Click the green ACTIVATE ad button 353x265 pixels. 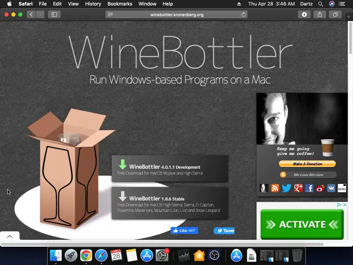(302, 224)
